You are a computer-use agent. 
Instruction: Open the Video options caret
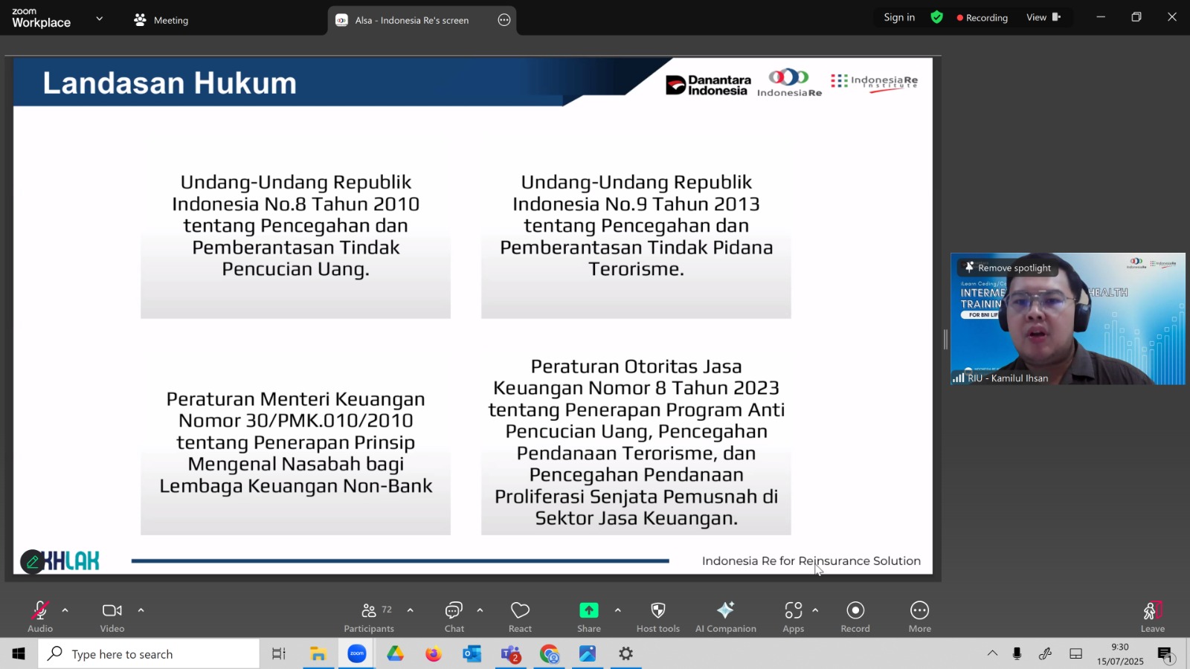click(x=141, y=610)
